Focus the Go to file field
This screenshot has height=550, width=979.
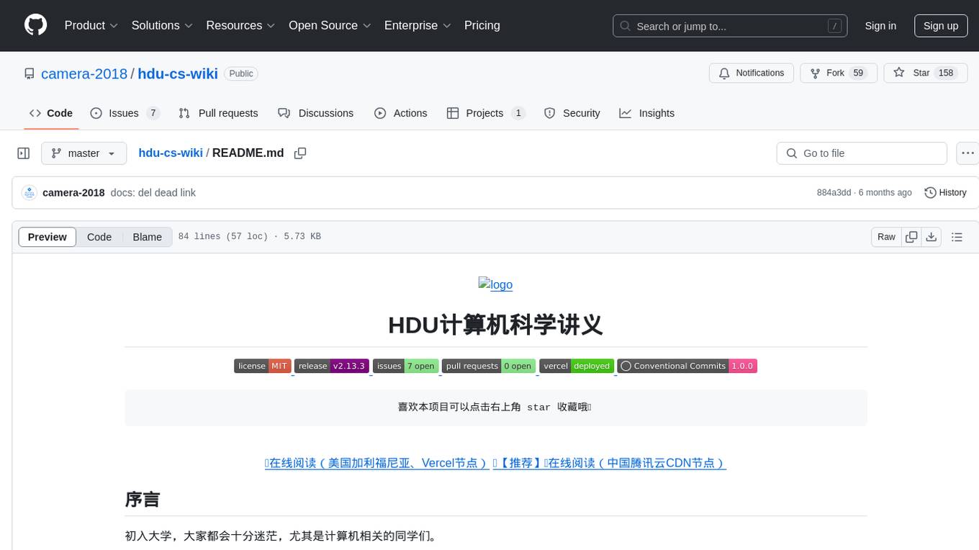(x=862, y=153)
